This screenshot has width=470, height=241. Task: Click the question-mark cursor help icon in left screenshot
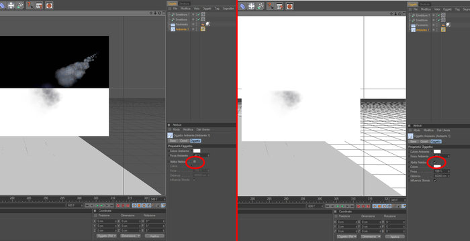pyautogui.click(x=30, y=5)
